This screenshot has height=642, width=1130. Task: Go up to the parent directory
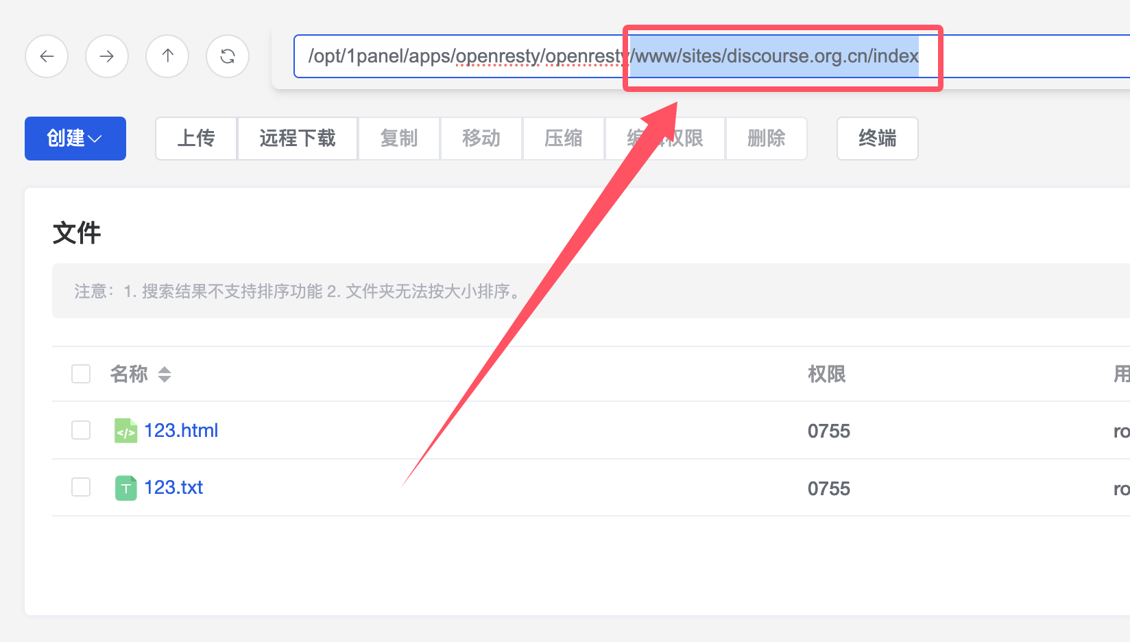tap(167, 56)
